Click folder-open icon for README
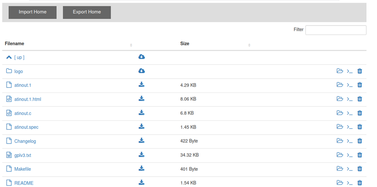The height and width of the screenshot is (187, 377). point(339,182)
